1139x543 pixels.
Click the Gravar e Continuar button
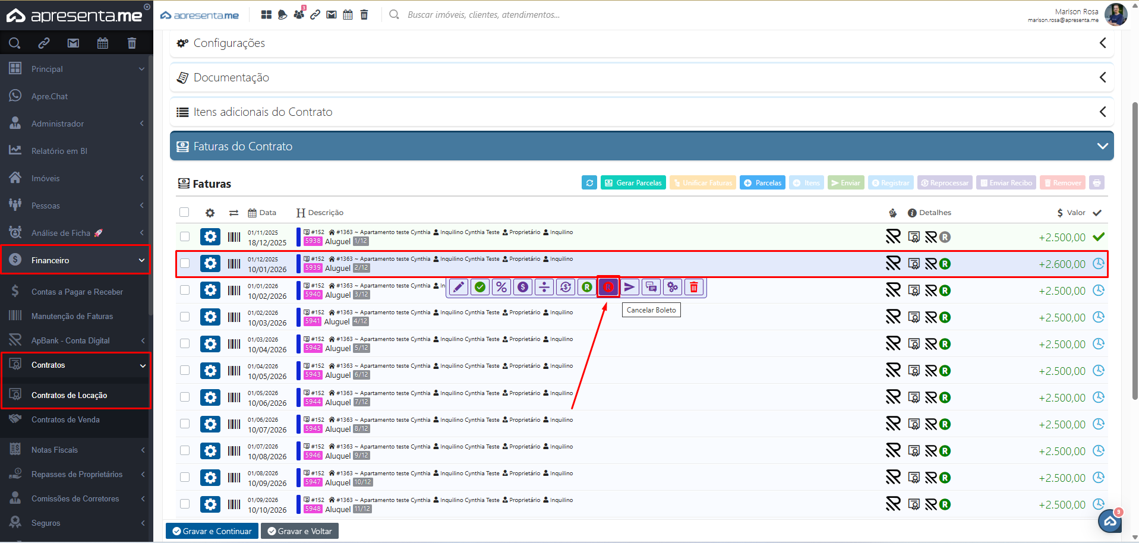[212, 531]
